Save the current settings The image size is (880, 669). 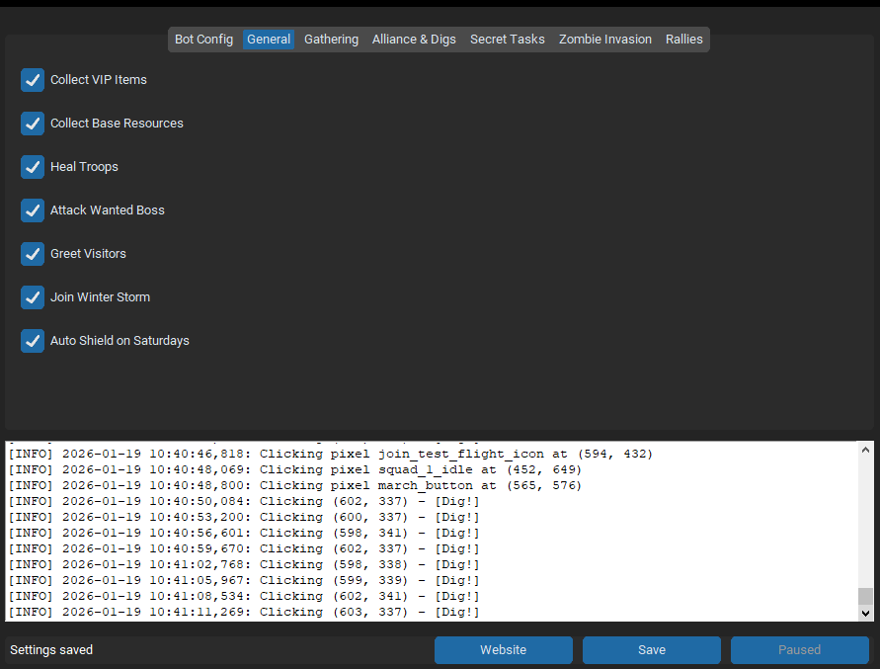651,650
